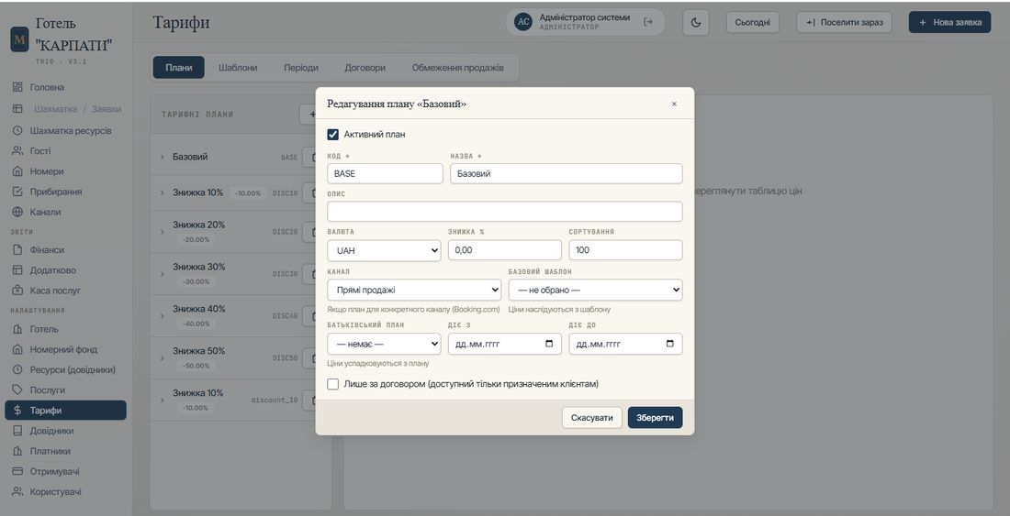Screen dimensions: 1010x516
Task: Focus the Сортування field showing 100
Action: tap(625, 250)
